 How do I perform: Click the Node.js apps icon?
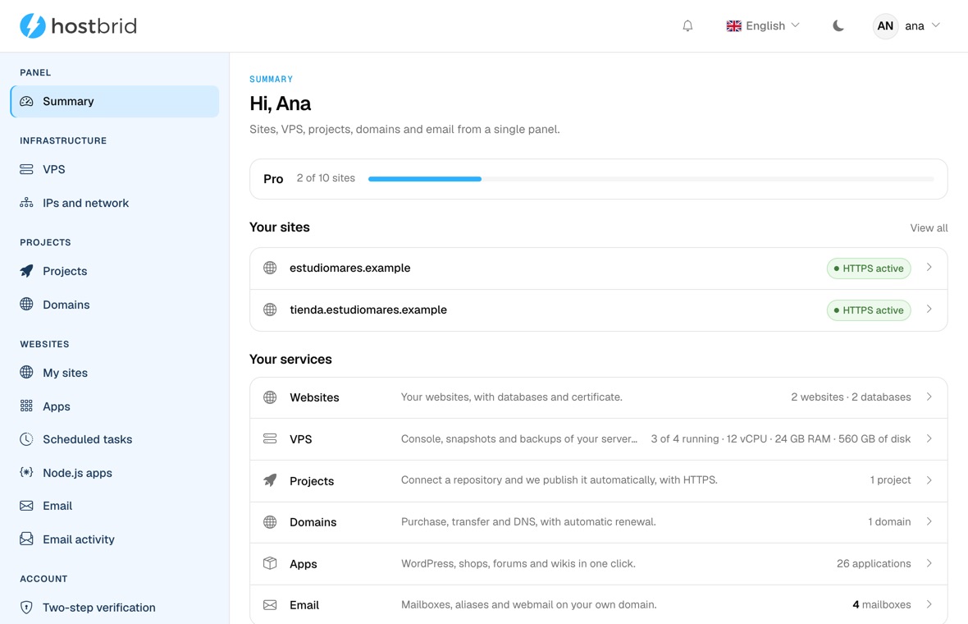[26, 473]
